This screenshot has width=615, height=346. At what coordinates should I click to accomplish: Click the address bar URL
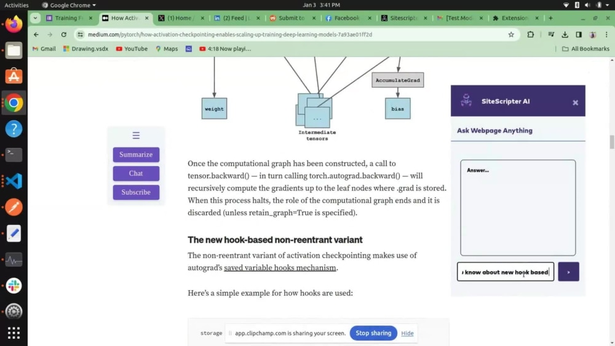pyautogui.click(x=230, y=34)
